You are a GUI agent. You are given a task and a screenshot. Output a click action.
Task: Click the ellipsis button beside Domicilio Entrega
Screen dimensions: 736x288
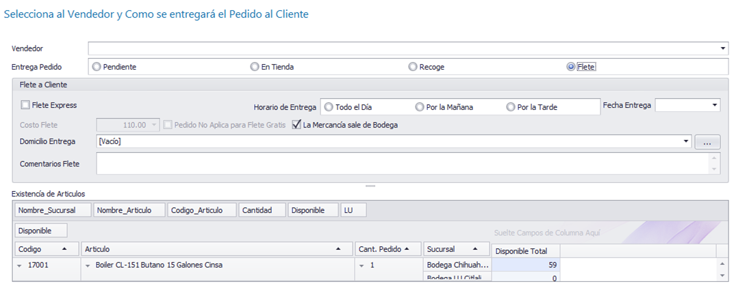pyautogui.click(x=708, y=142)
